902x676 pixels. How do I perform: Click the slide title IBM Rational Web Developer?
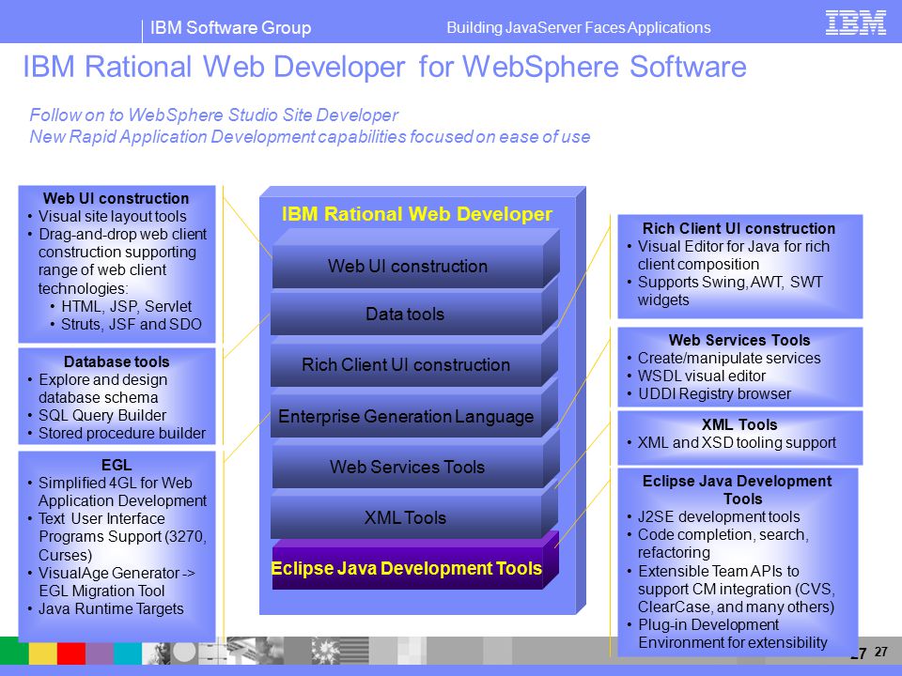pyautogui.click(x=384, y=66)
